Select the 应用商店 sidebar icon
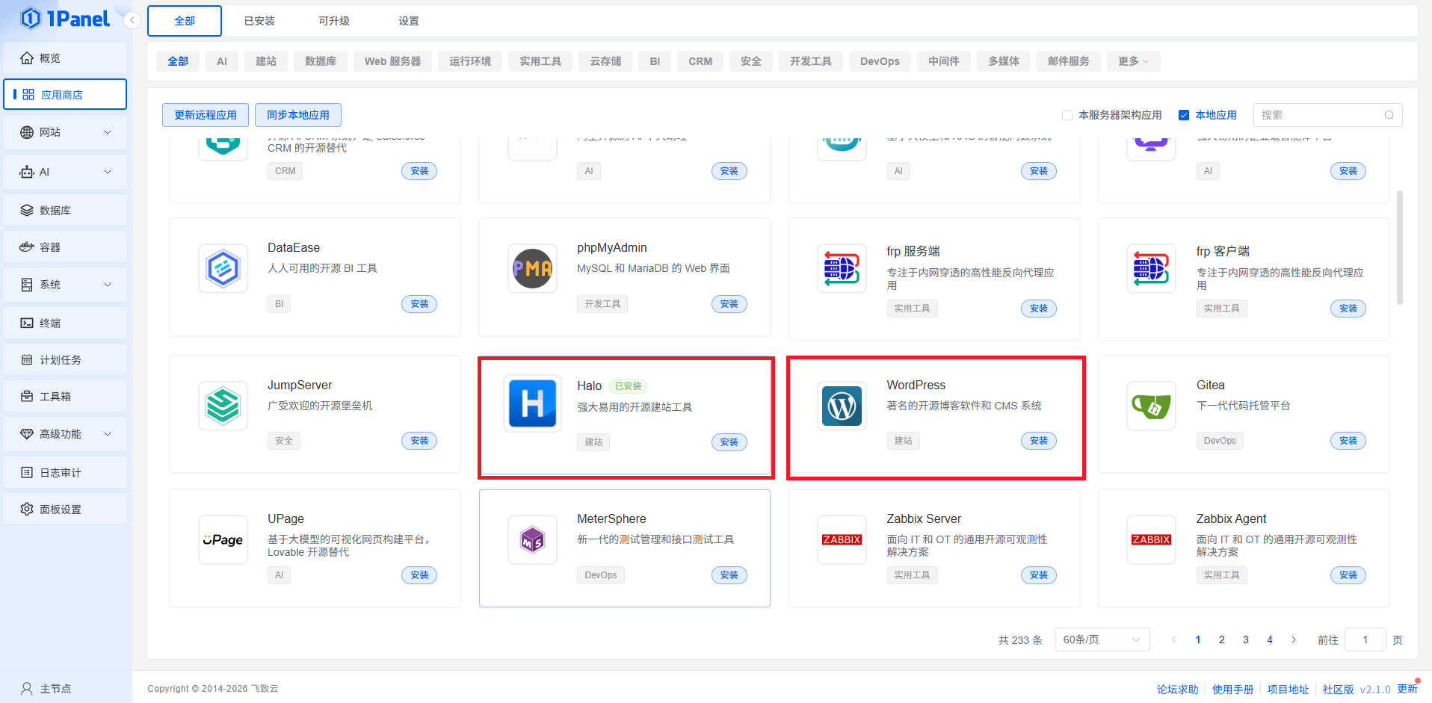This screenshot has height=703, width=1432. (x=28, y=95)
